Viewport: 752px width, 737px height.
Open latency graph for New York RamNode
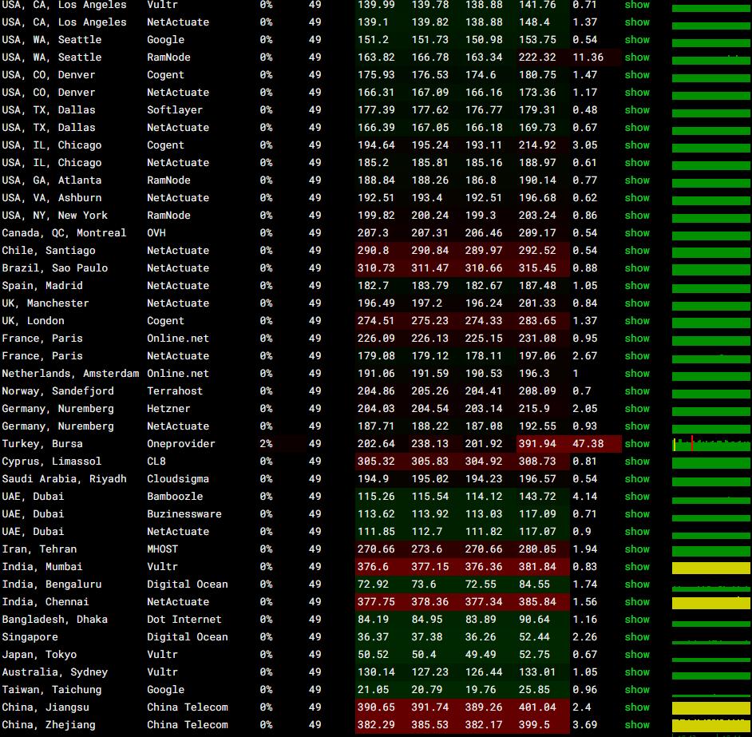[x=712, y=218]
